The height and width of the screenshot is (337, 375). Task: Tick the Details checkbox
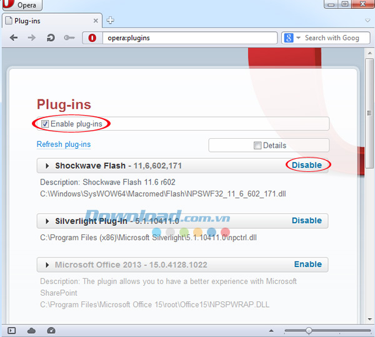coord(257,146)
